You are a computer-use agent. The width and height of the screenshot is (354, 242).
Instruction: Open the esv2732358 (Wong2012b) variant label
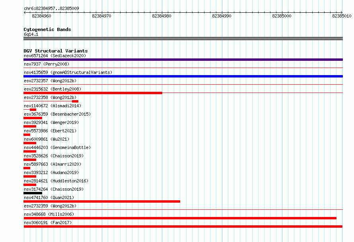(50, 97)
